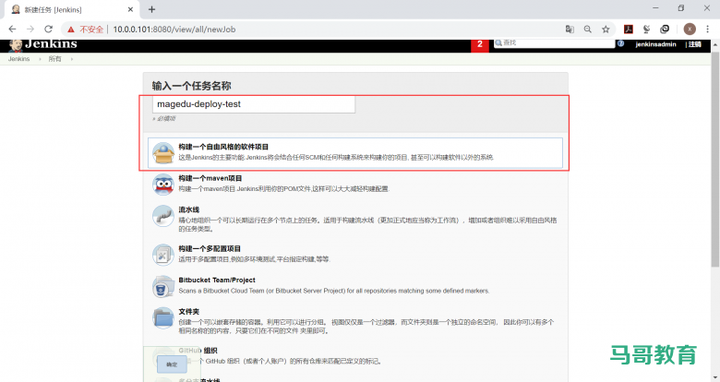Click the extension icon left of profile avatar
720x382 pixels.
(x=665, y=30)
